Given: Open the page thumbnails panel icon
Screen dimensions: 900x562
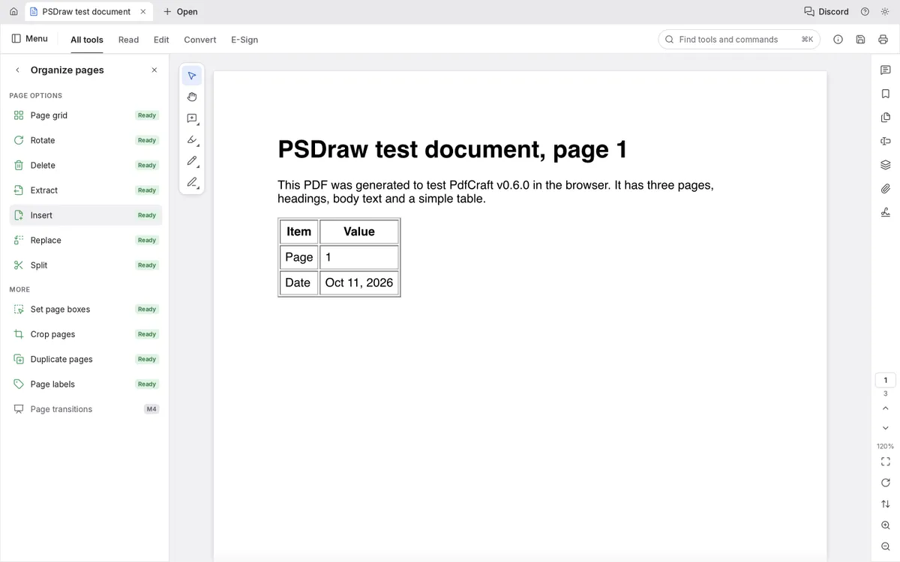Looking at the screenshot, I should point(886,118).
